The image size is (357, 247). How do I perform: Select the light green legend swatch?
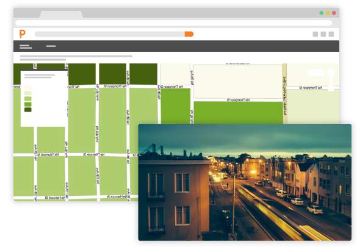[28, 98]
